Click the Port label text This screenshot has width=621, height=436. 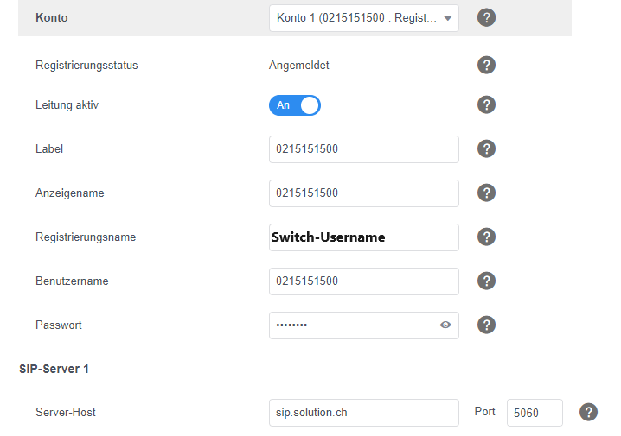click(484, 412)
